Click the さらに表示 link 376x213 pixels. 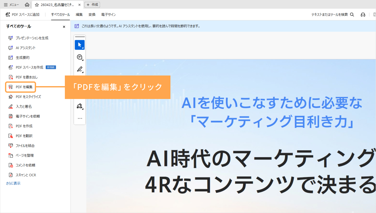13,183
